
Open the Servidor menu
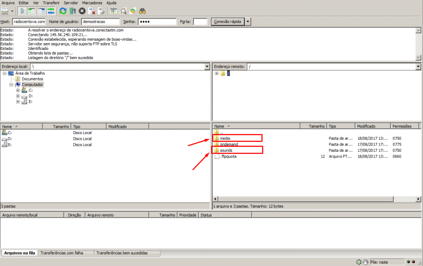[x=71, y=3]
